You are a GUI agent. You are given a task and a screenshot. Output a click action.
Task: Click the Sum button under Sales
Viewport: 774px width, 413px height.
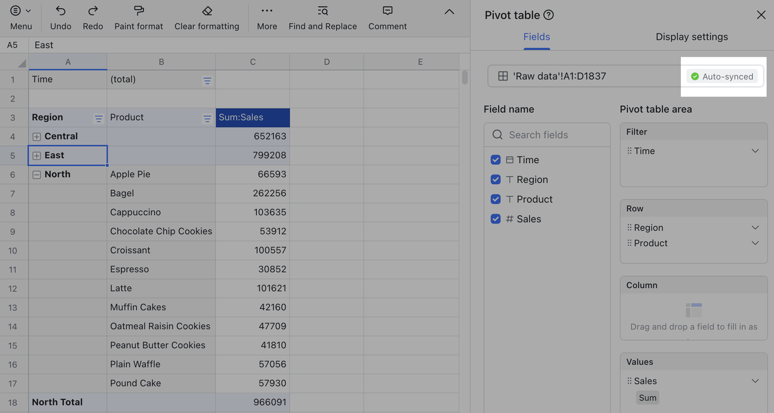647,397
